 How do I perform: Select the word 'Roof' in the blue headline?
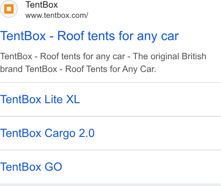tap(71, 36)
